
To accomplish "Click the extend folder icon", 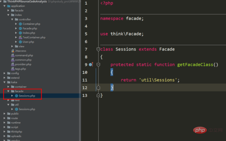I will [x=9, y=78].
